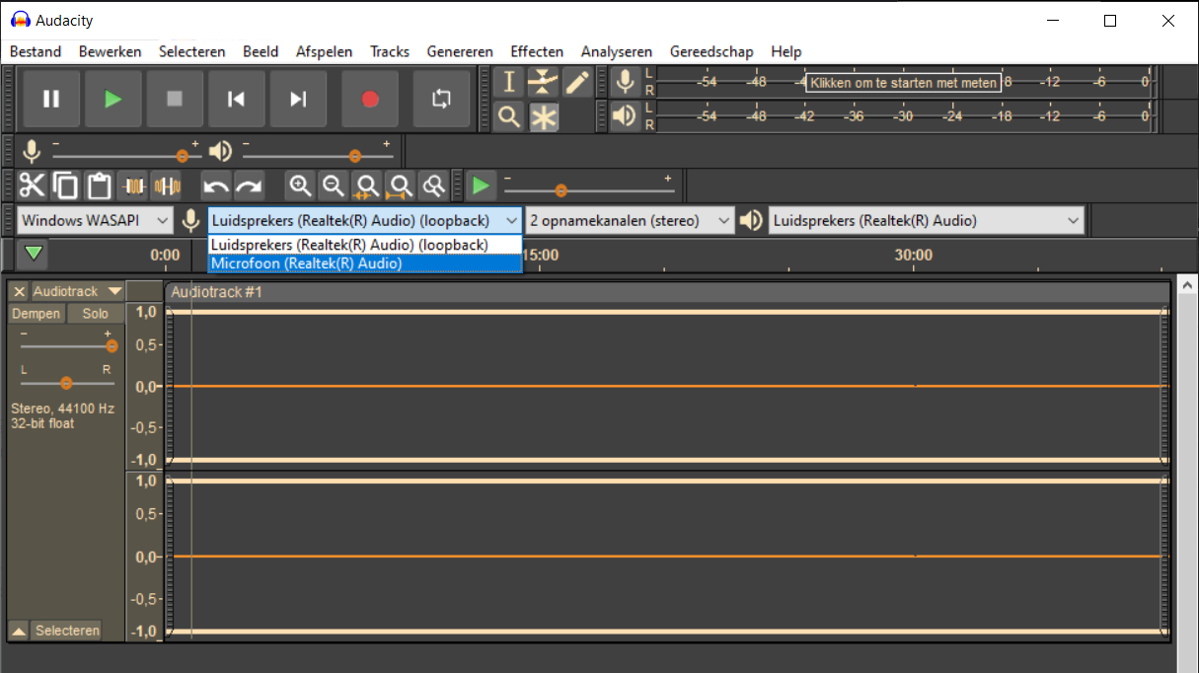Open the Help menu
The image size is (1199, 673).
pyautogui.click(x=787, y=51)
